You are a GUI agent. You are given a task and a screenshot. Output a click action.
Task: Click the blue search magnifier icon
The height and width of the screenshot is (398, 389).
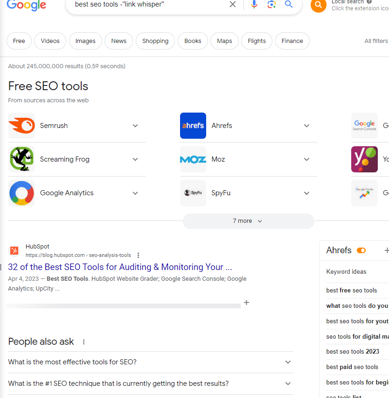point(289,5)
